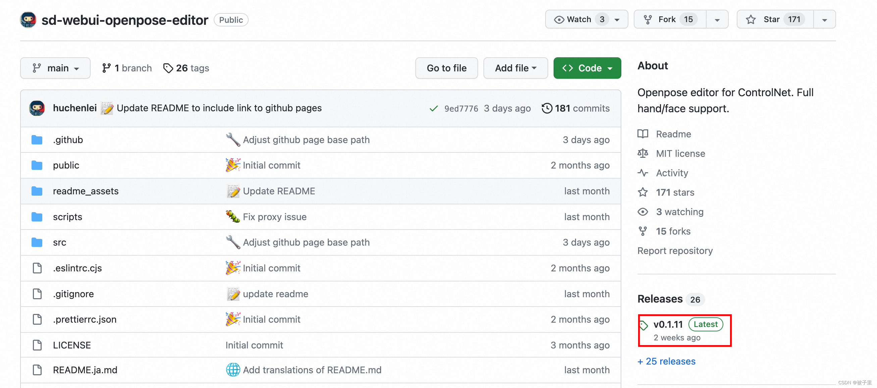
Task: Click the Readme book icon in About
Action: [642, 134]
